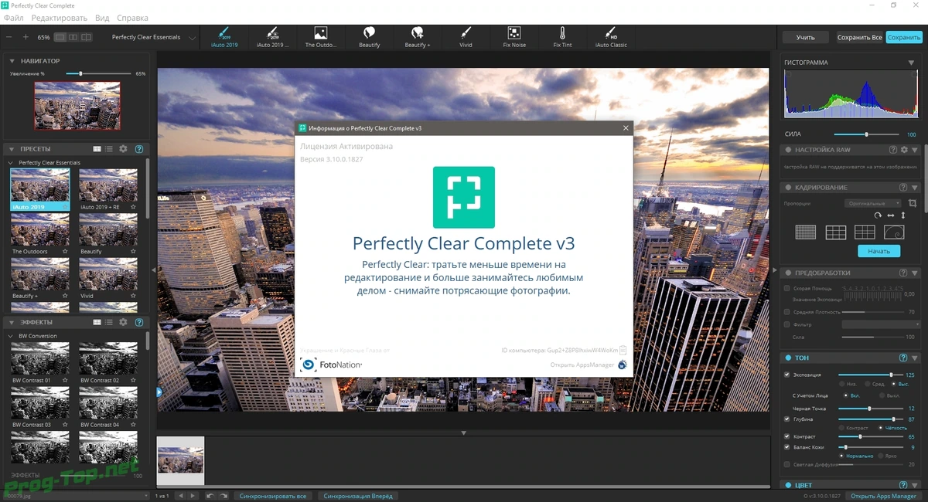Click the Сохранить Все button

(x=859, y=37)
